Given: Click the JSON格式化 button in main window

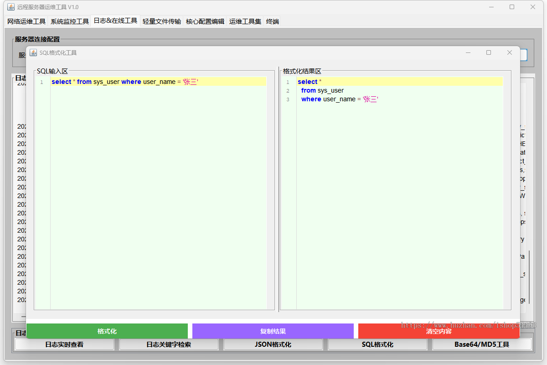Looking at the screenshot, I should point(273,344).
